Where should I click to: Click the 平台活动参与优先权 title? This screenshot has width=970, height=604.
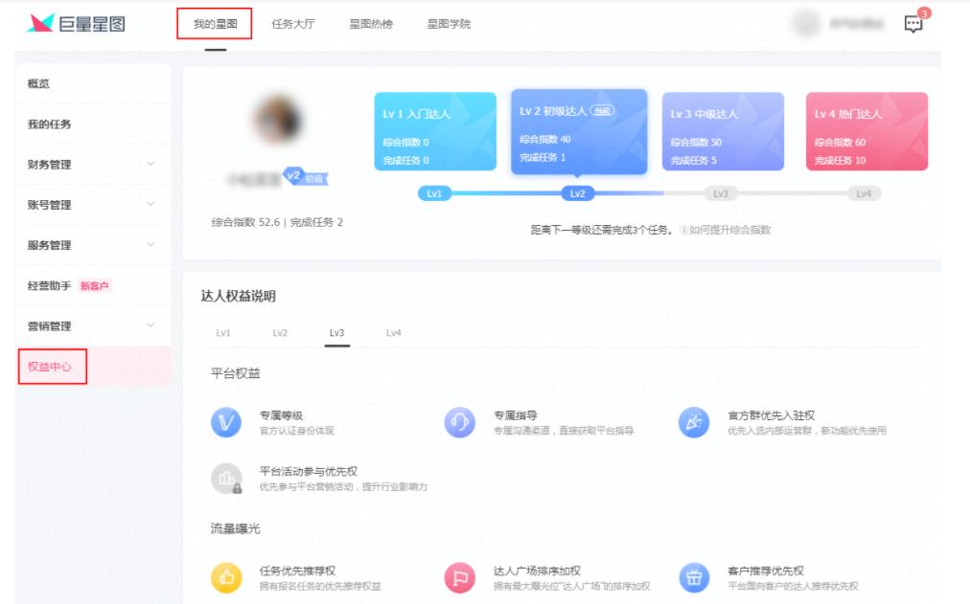309,471
